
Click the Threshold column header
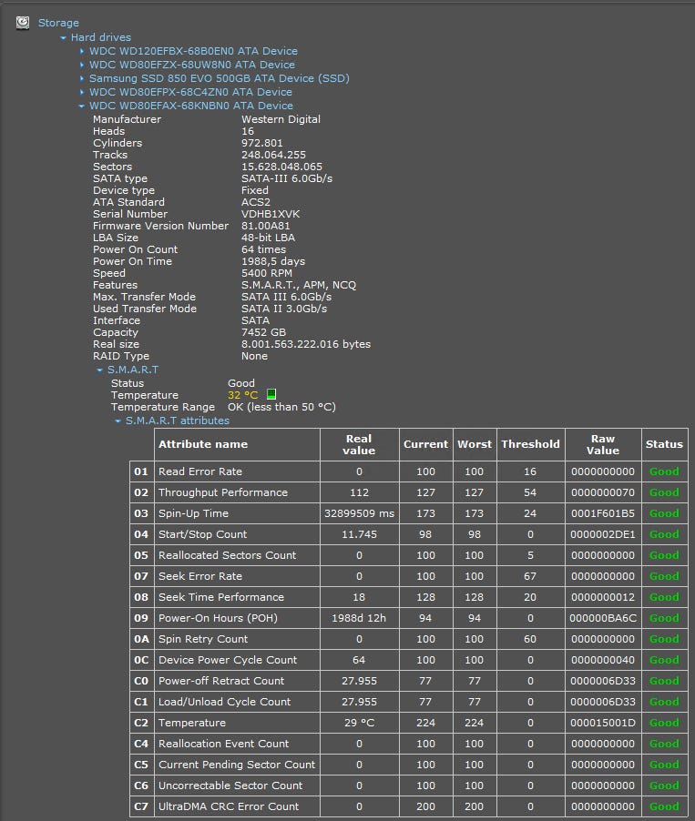(529, 444)
